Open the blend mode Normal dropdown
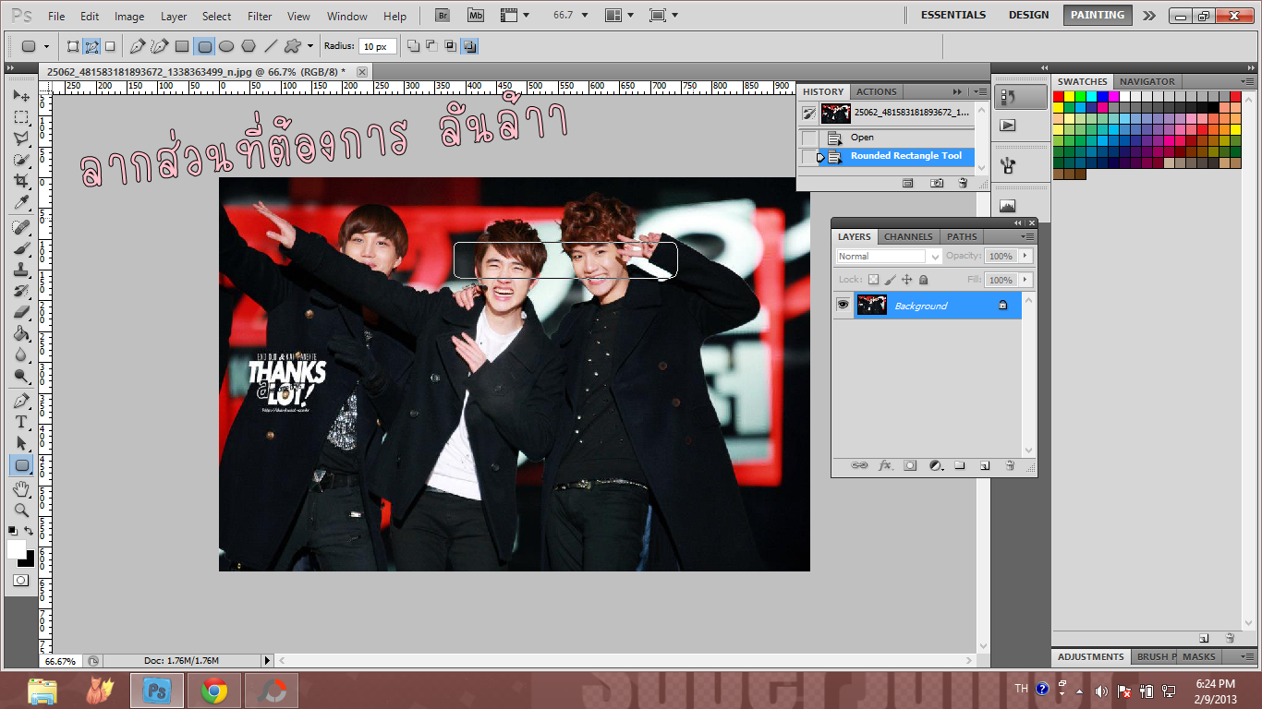1262x709 pixels. [x=889, y=256]
